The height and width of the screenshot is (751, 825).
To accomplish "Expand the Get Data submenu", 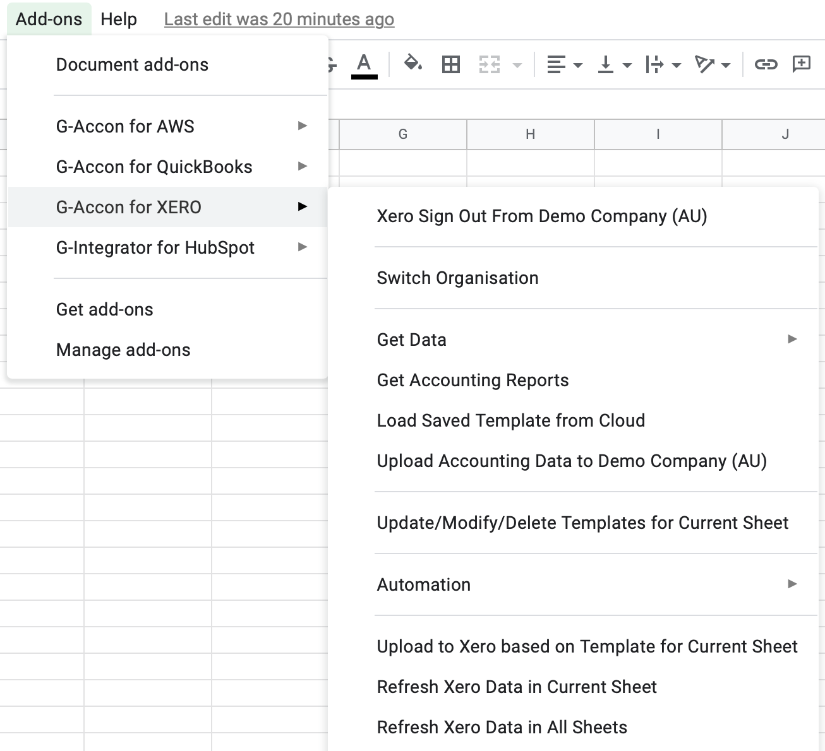I will (x=574, y=340).
